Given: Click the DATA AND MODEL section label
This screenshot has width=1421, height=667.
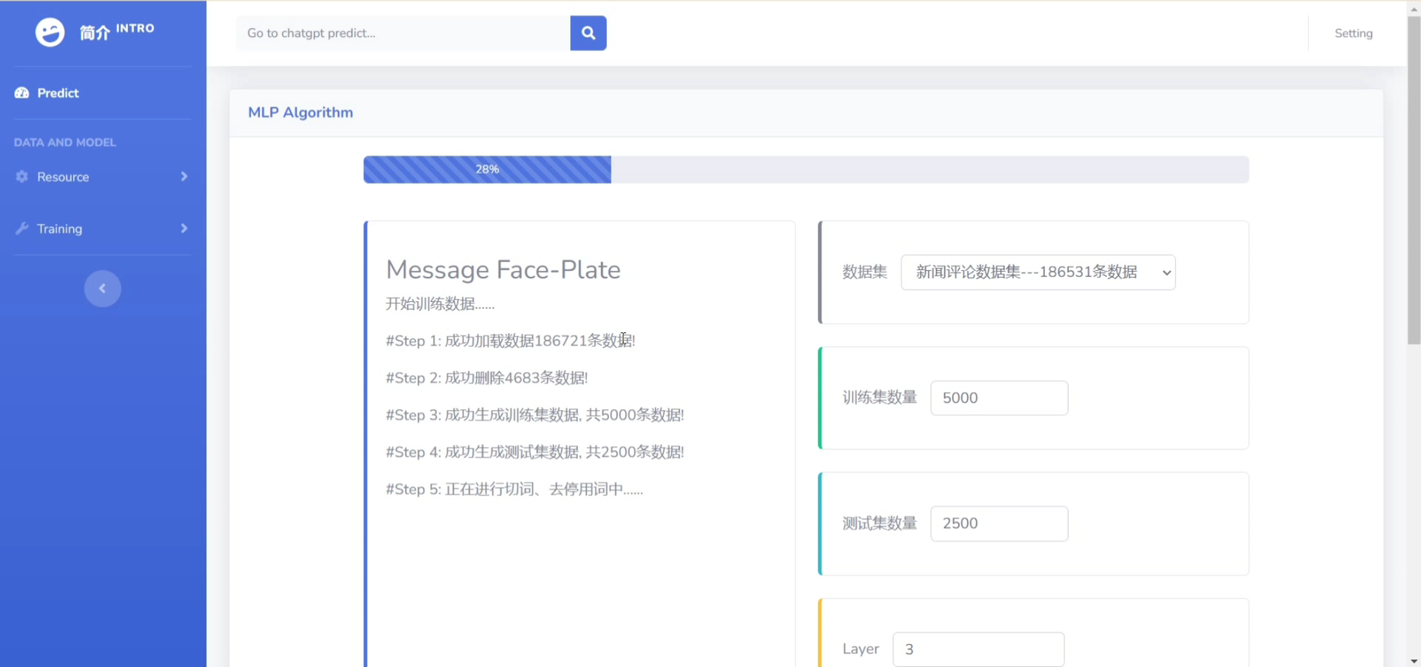Looking at the screenshot, I should click(65, 142).
